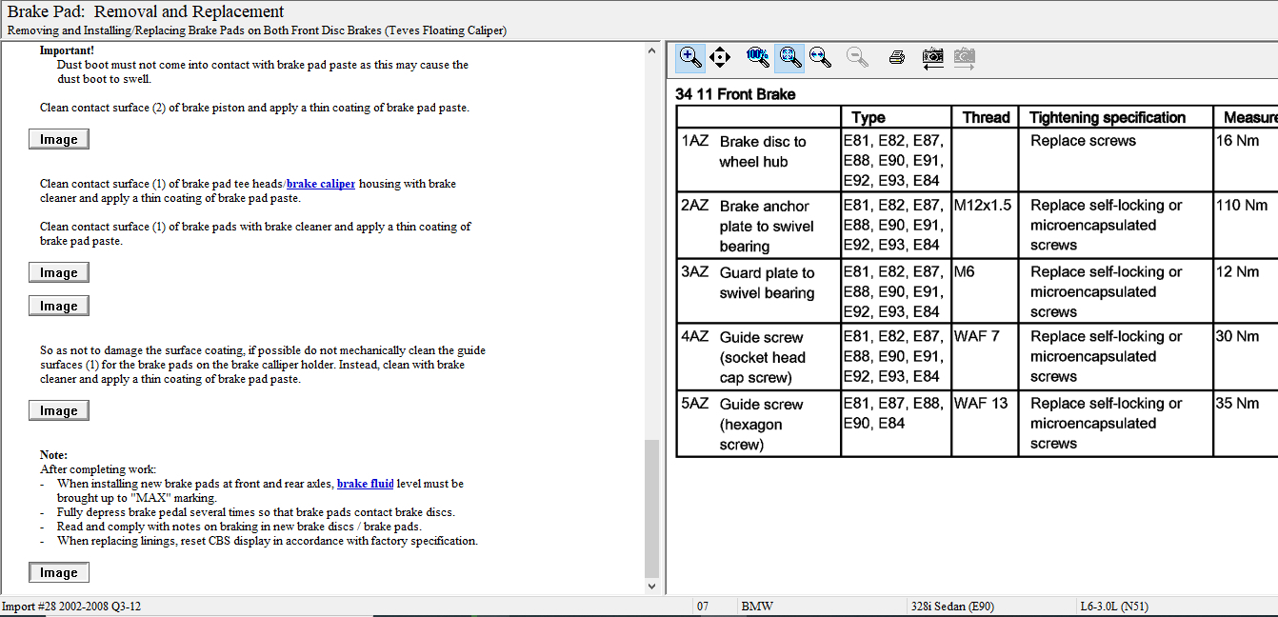Click Image button beneath the Note section

click(59, 572)
